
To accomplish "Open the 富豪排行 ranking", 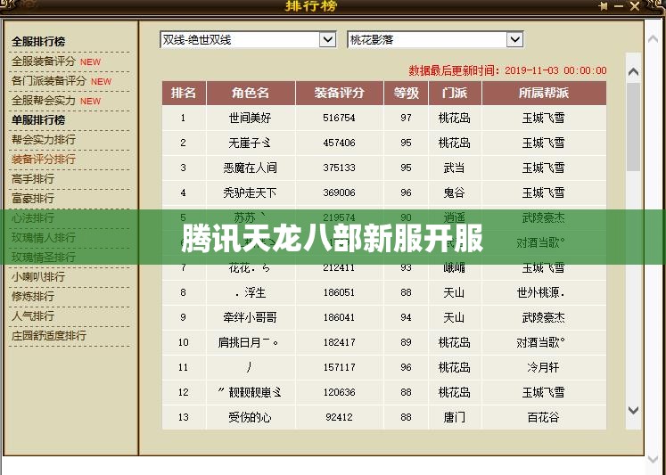I will [33, 199].
